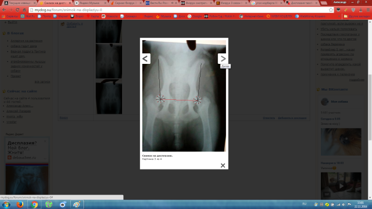The width and height of the screenshot is (372, 209).
Task: Open the browser home page icon
Action: 24,10
